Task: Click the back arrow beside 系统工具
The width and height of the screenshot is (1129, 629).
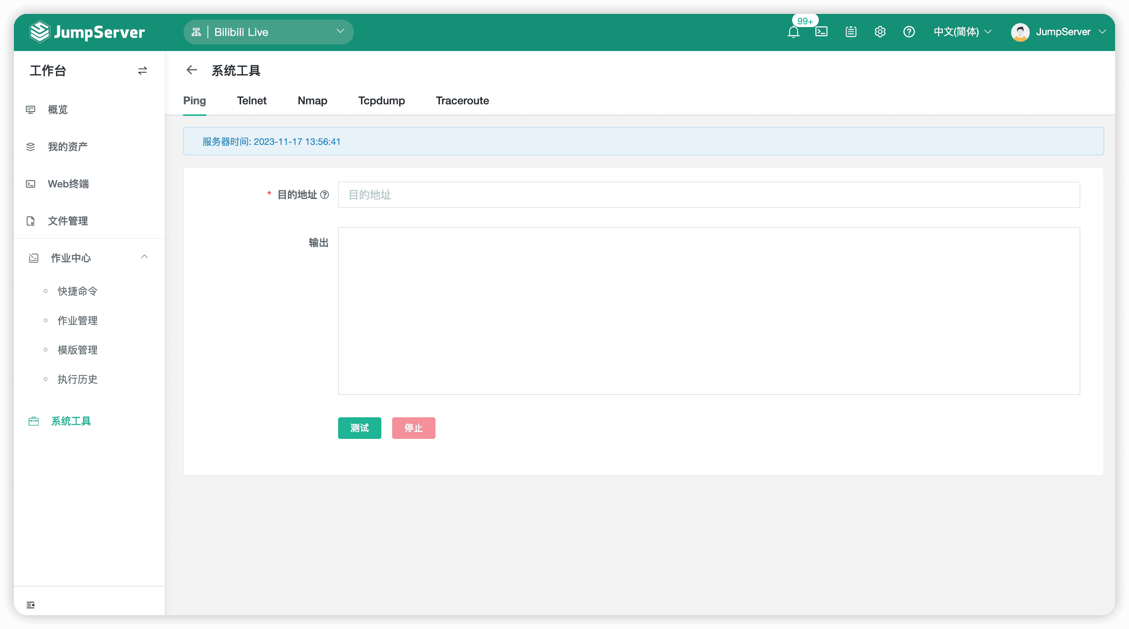Action: click(x=192, y=70)
